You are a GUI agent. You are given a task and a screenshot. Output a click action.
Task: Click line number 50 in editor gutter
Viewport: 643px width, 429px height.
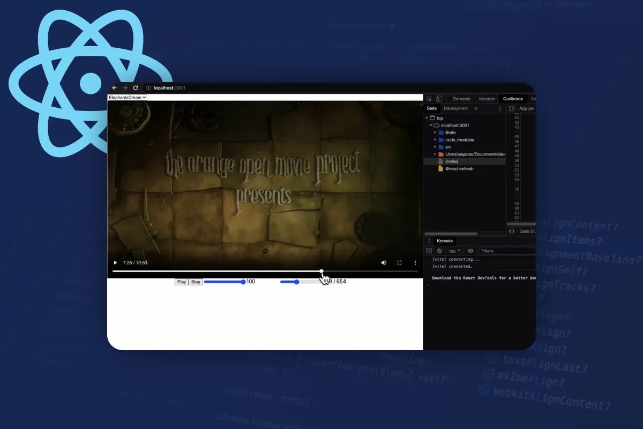point(517,160)
